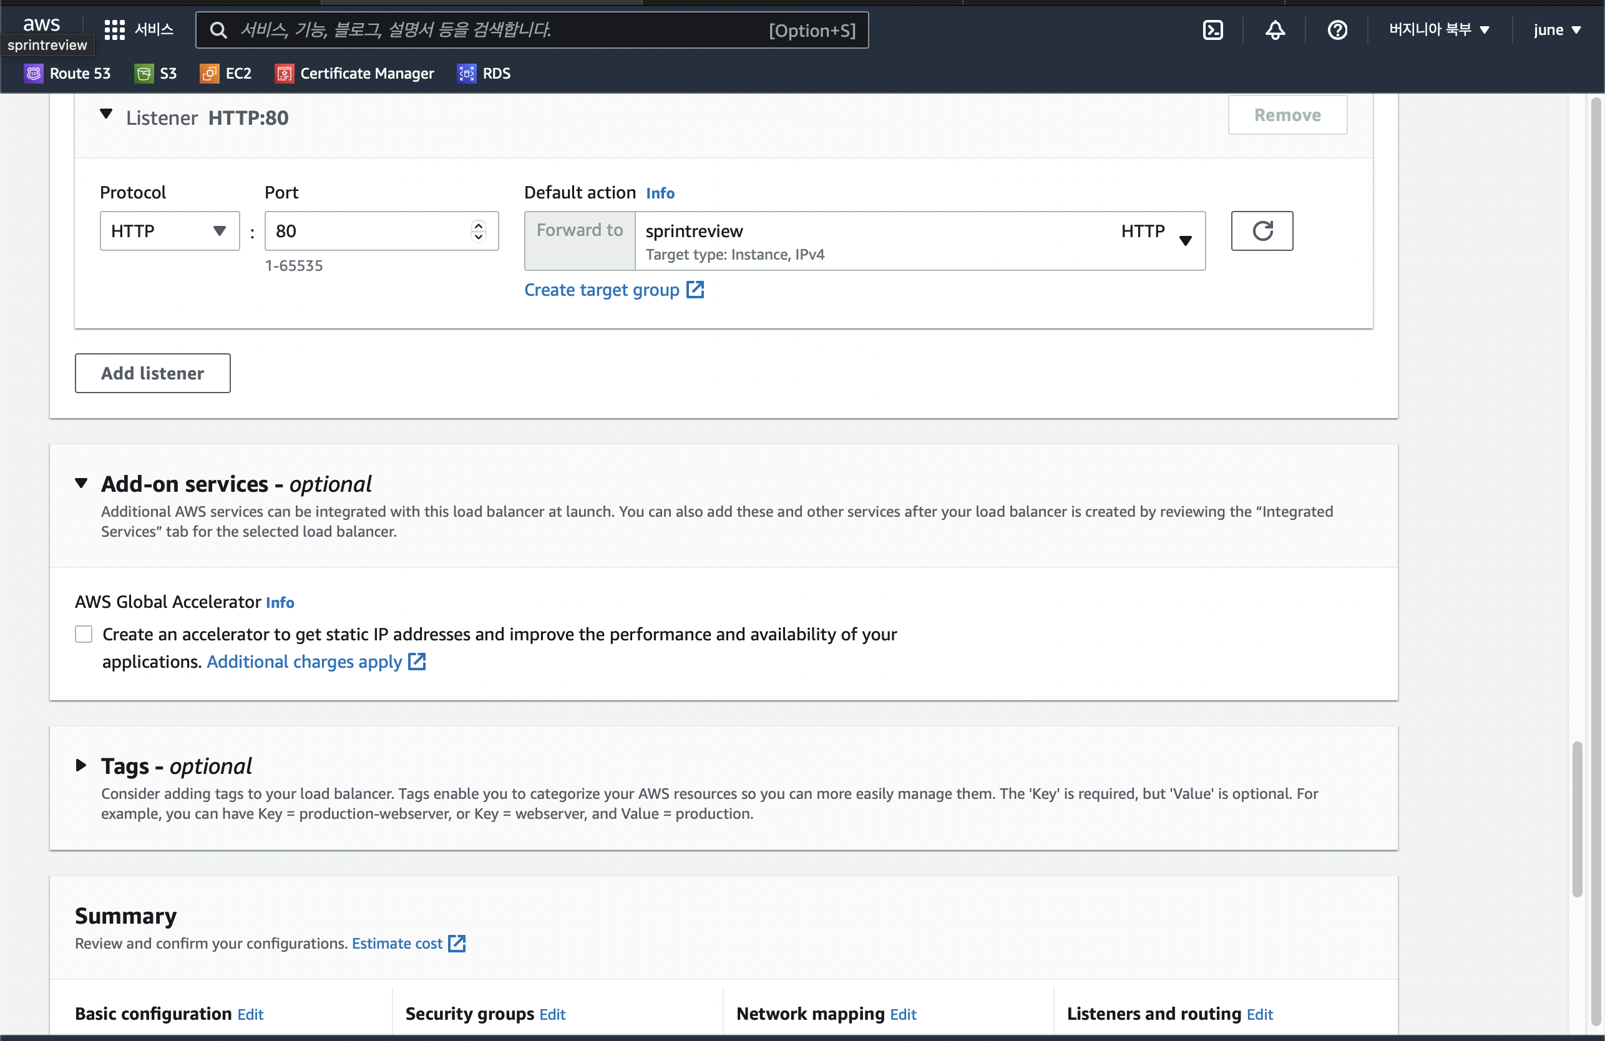Focus the Port number input field
1605x1041 pixels.
[382, 231]
